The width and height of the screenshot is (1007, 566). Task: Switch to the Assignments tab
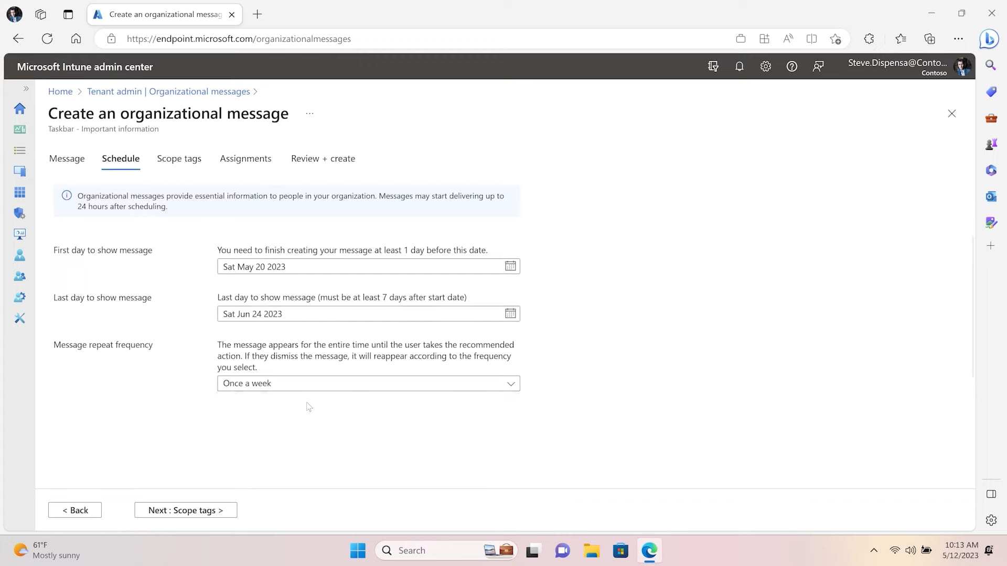point(245,158)
